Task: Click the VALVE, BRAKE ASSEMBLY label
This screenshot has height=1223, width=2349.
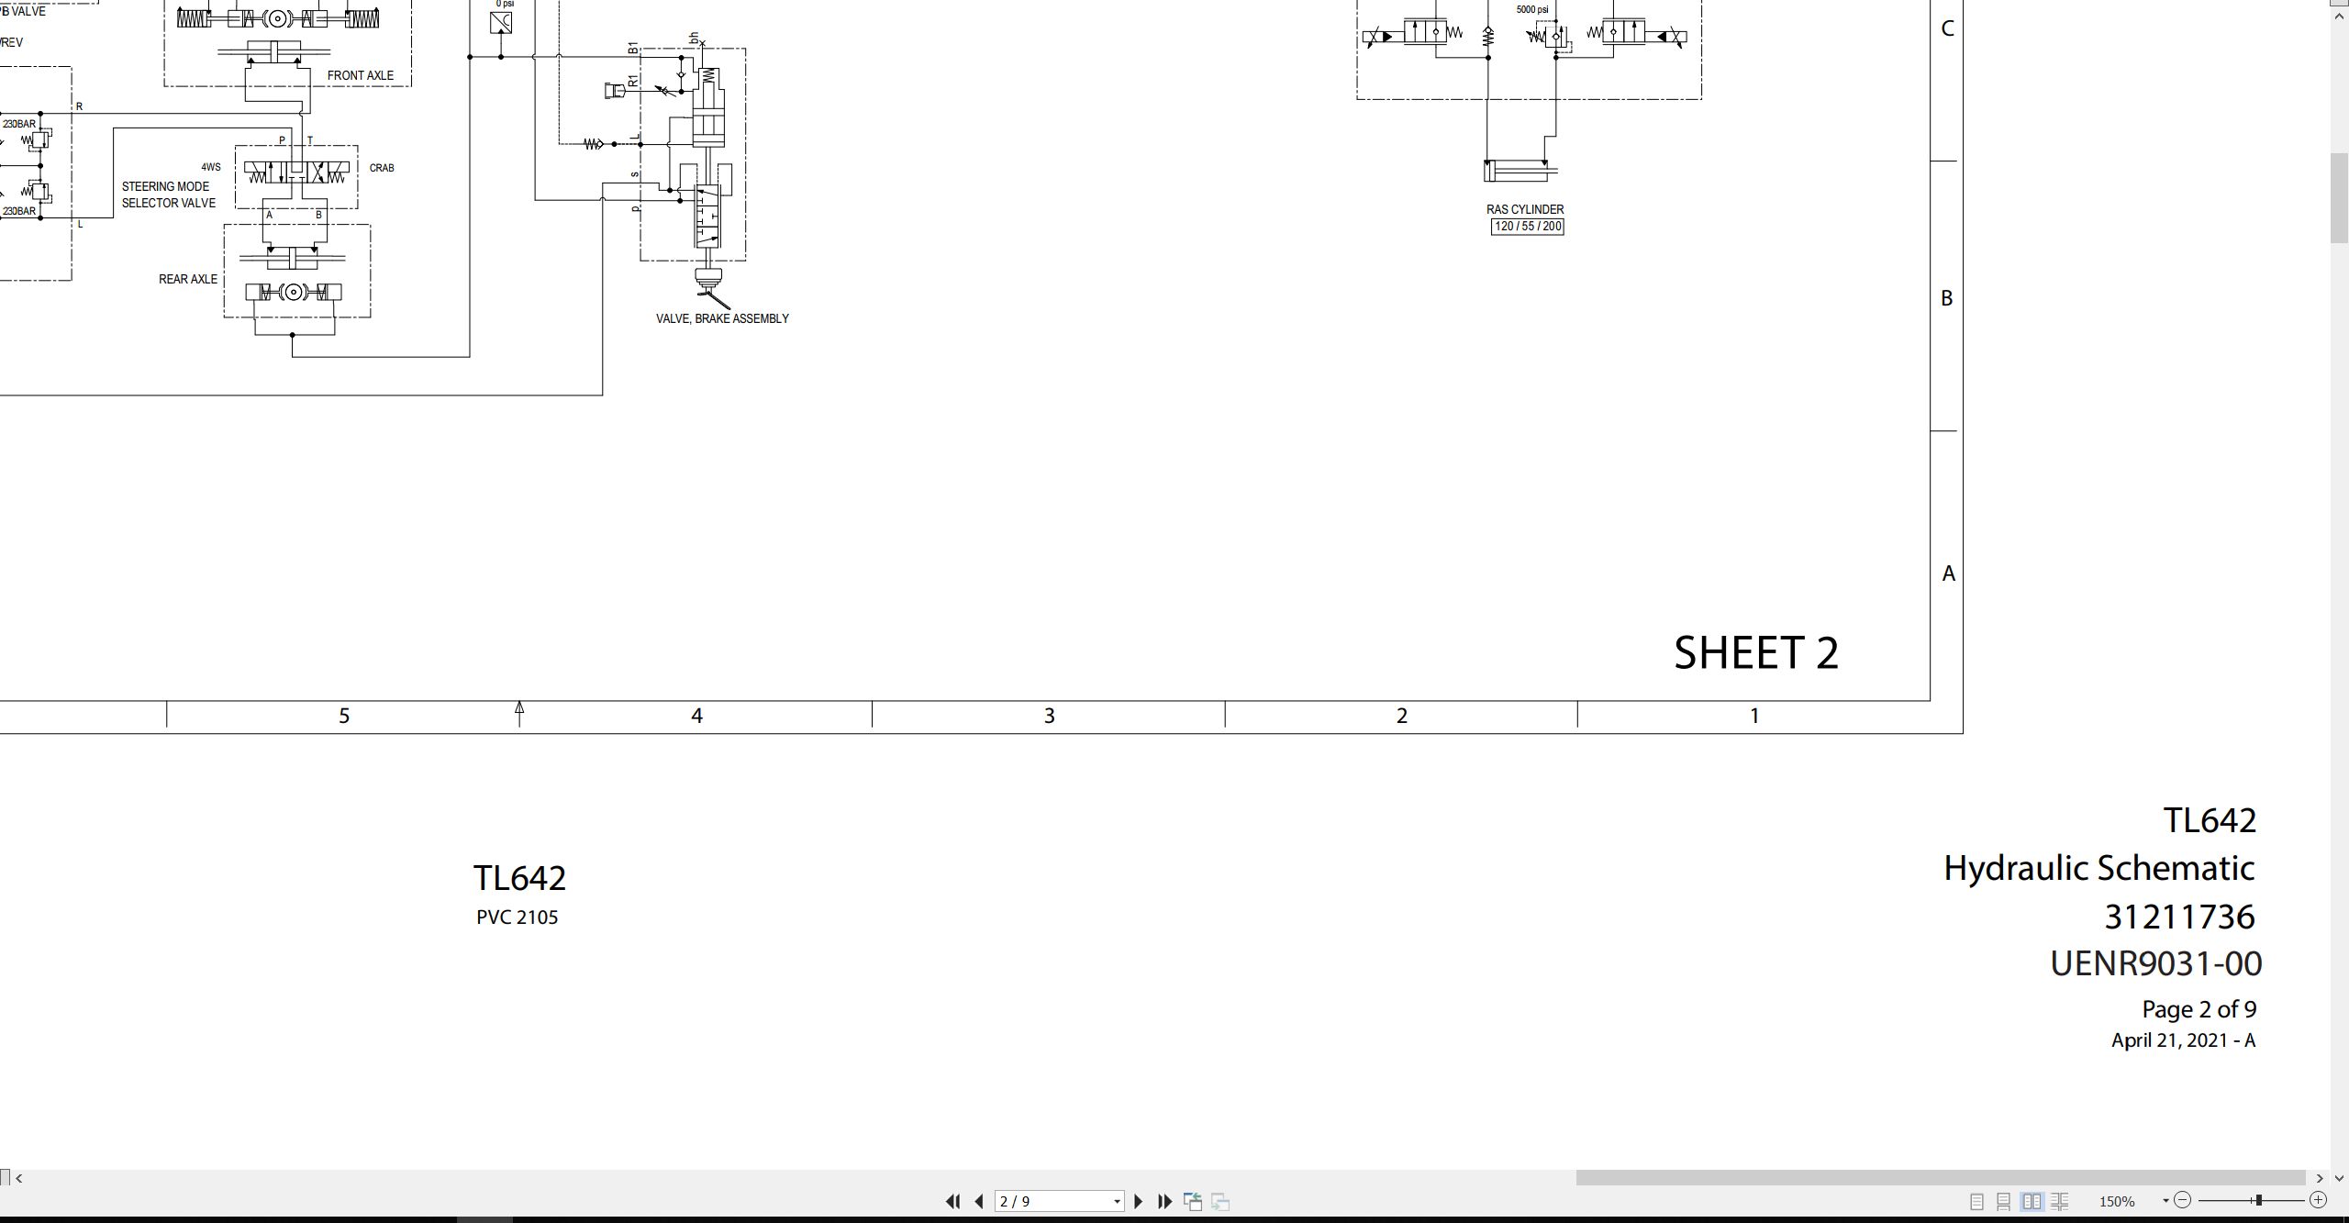Action: click(722, 318)
